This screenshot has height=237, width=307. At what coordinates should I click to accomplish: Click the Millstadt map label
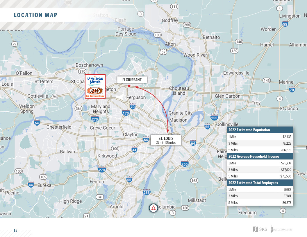click(197, 200)
